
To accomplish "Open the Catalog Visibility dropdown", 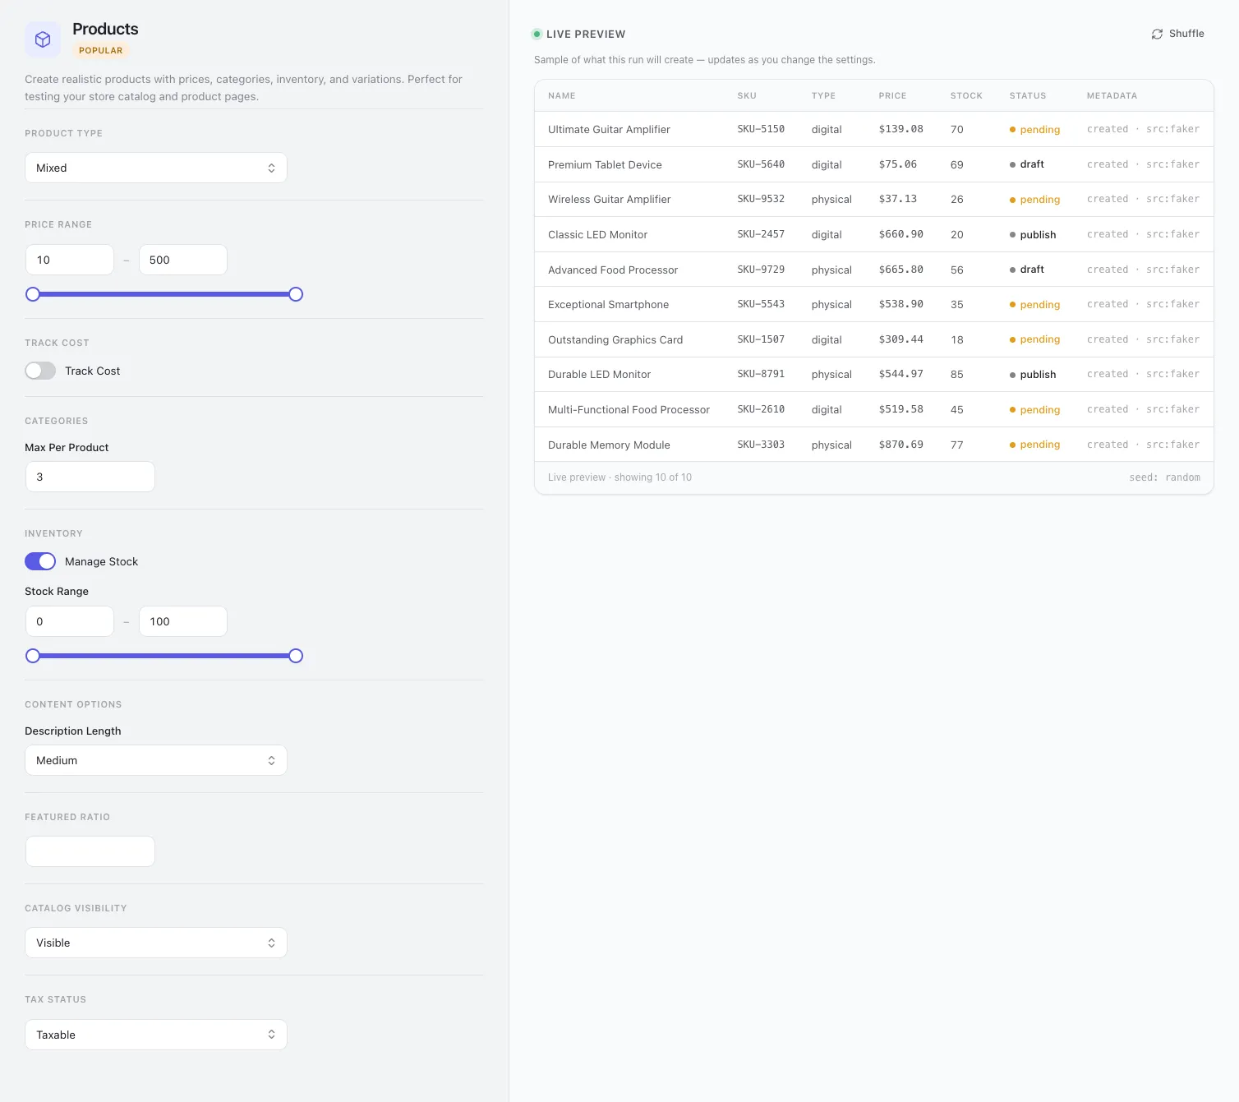I will [x=156, y=943].
